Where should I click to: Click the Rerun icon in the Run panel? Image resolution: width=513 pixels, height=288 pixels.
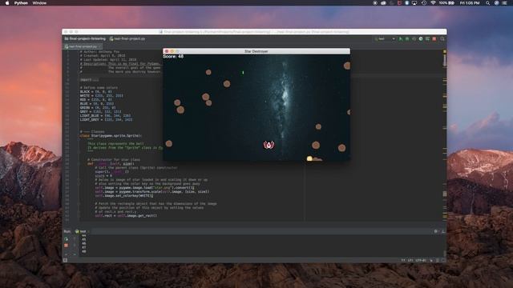[66, 239]
